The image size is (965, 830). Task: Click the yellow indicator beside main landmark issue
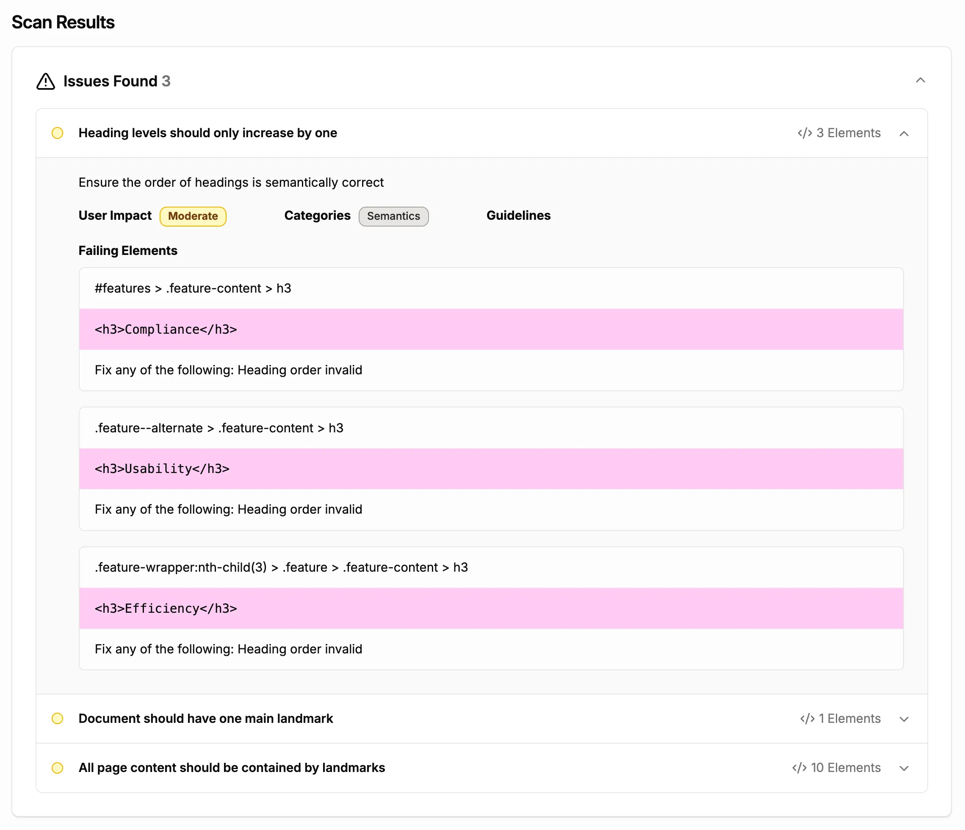[58, 719]
